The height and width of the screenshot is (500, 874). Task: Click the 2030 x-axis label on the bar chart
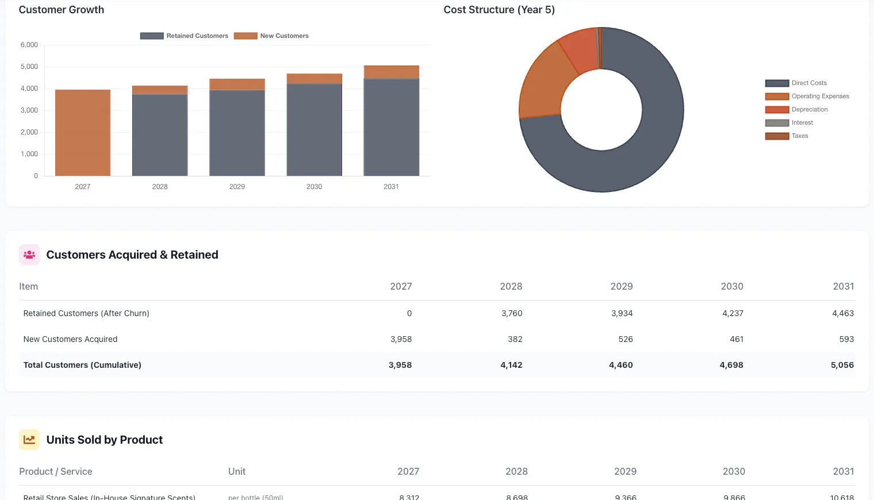coord(314,187)
